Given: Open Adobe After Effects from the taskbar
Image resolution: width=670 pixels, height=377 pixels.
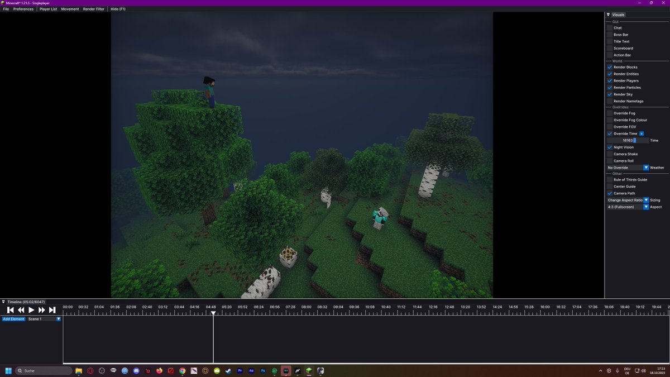Looking at the screenshot, I should pyautogui.click(x=252, y=370).
